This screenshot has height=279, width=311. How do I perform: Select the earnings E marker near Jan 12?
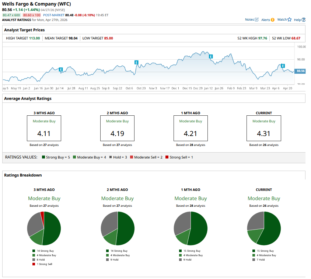[x=211, y=56]
